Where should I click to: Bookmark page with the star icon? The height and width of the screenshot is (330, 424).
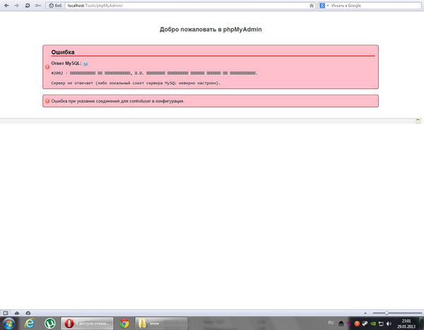(x=312, y=6)
